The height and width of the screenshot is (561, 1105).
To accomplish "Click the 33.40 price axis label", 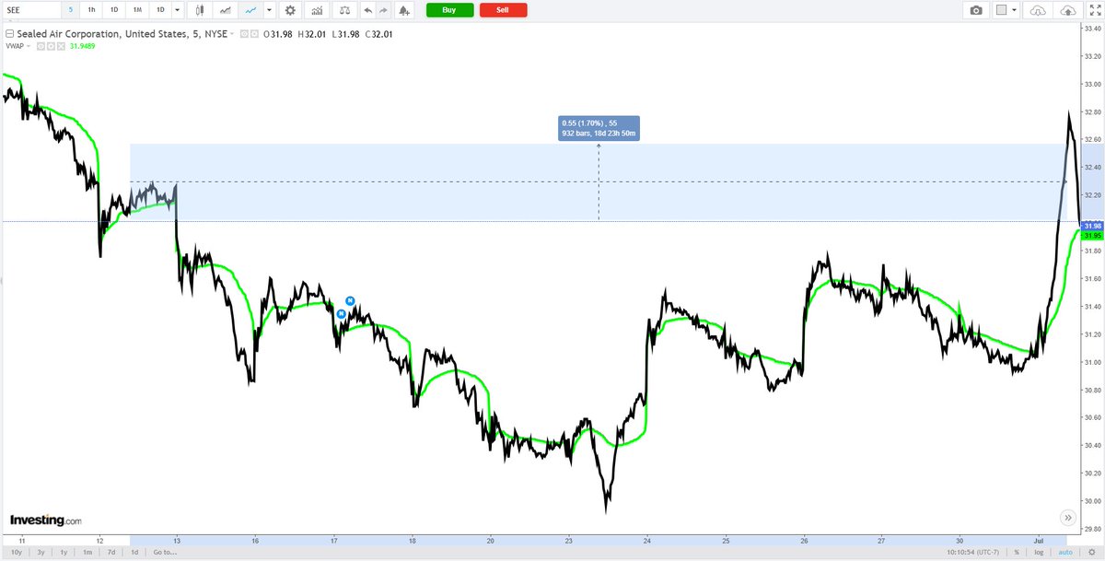I will click(1093, 29).
